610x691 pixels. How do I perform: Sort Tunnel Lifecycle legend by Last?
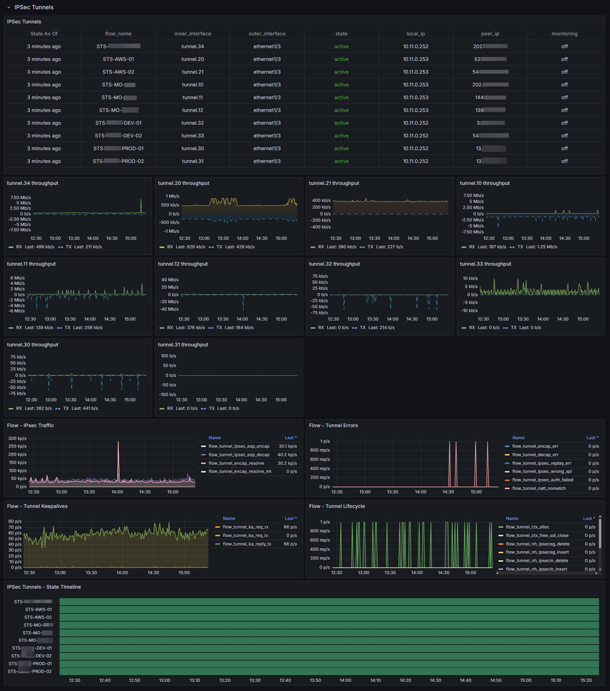coord(589,519)
